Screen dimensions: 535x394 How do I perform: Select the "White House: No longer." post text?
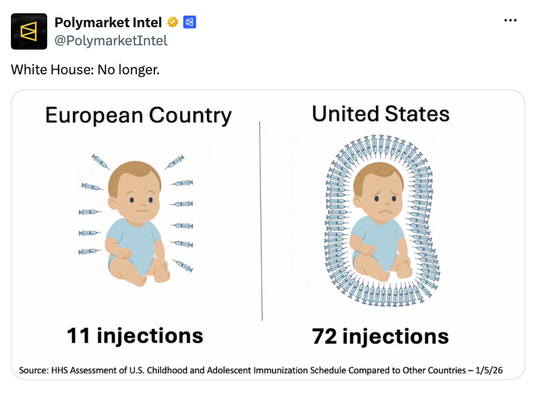coord(85,69)
